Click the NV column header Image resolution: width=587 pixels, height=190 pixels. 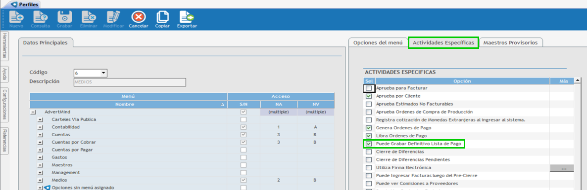(316, 104)
